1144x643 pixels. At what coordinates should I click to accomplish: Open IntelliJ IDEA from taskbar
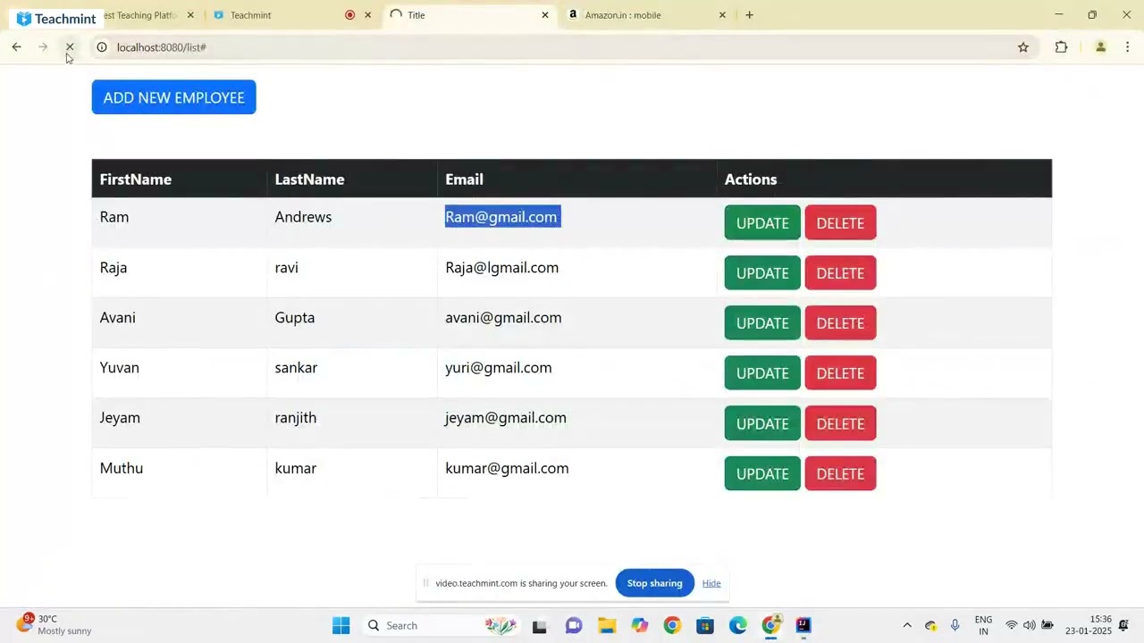[x=803, y=625]
